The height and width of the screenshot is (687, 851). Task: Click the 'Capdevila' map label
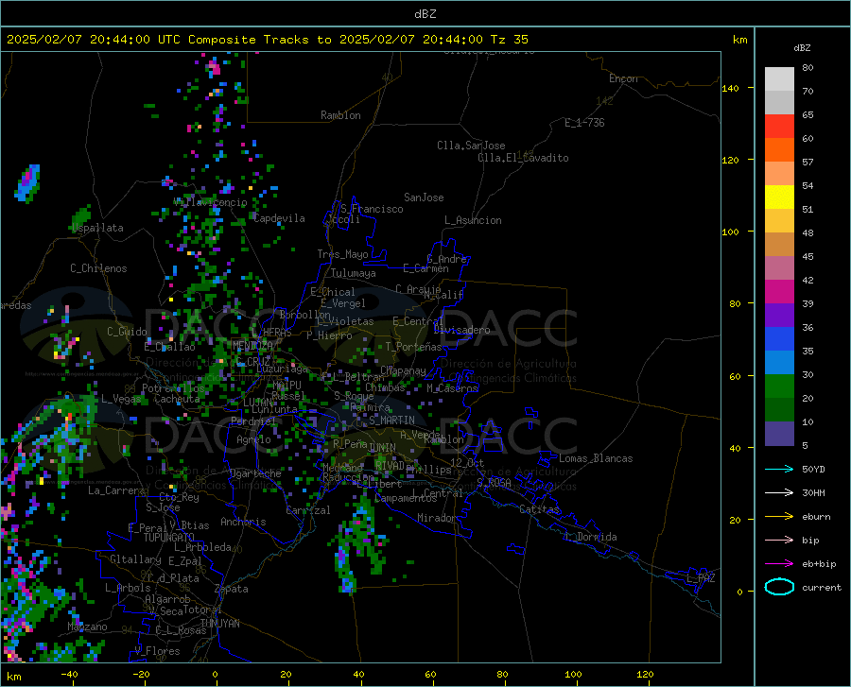[x=280, y=218]
